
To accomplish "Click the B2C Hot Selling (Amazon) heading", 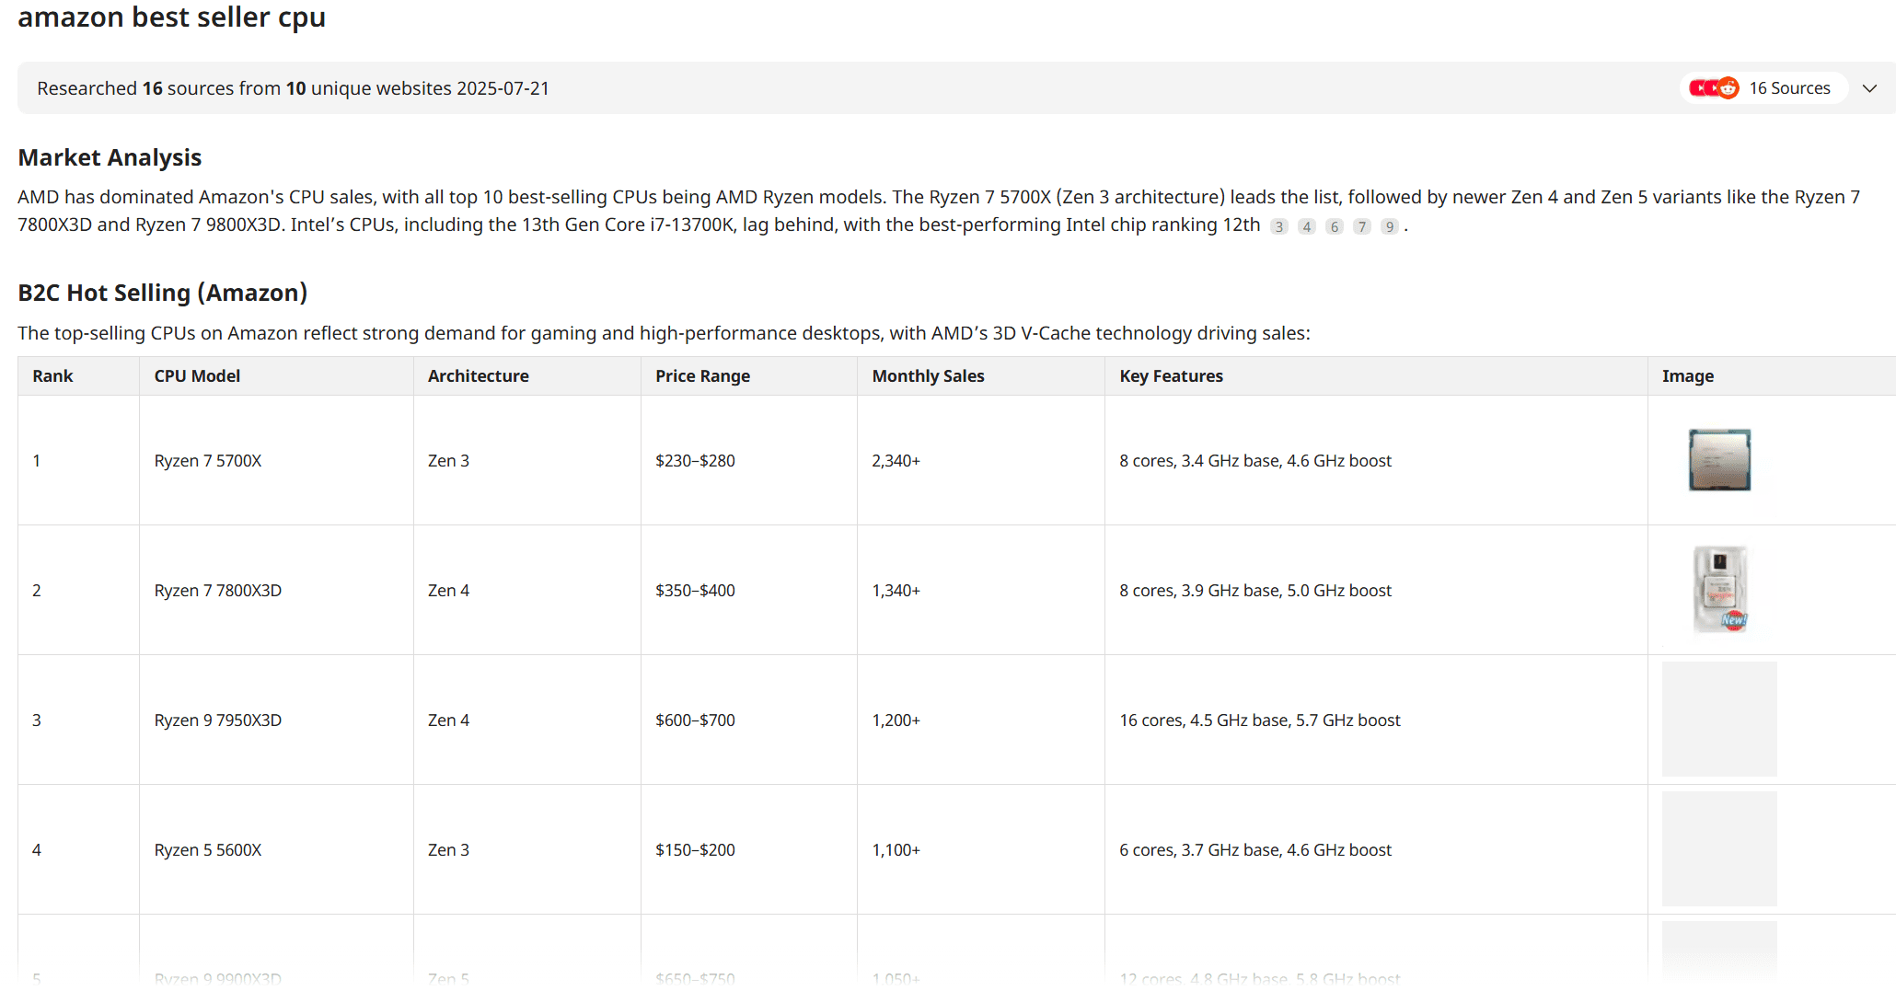I will (x=162, y=293).
